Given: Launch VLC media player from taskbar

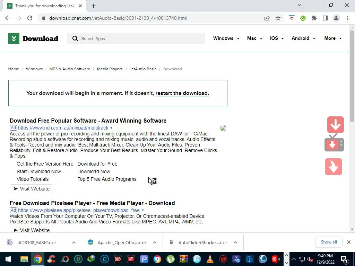Looking at the screenshot, I should [x=210, y=259].
